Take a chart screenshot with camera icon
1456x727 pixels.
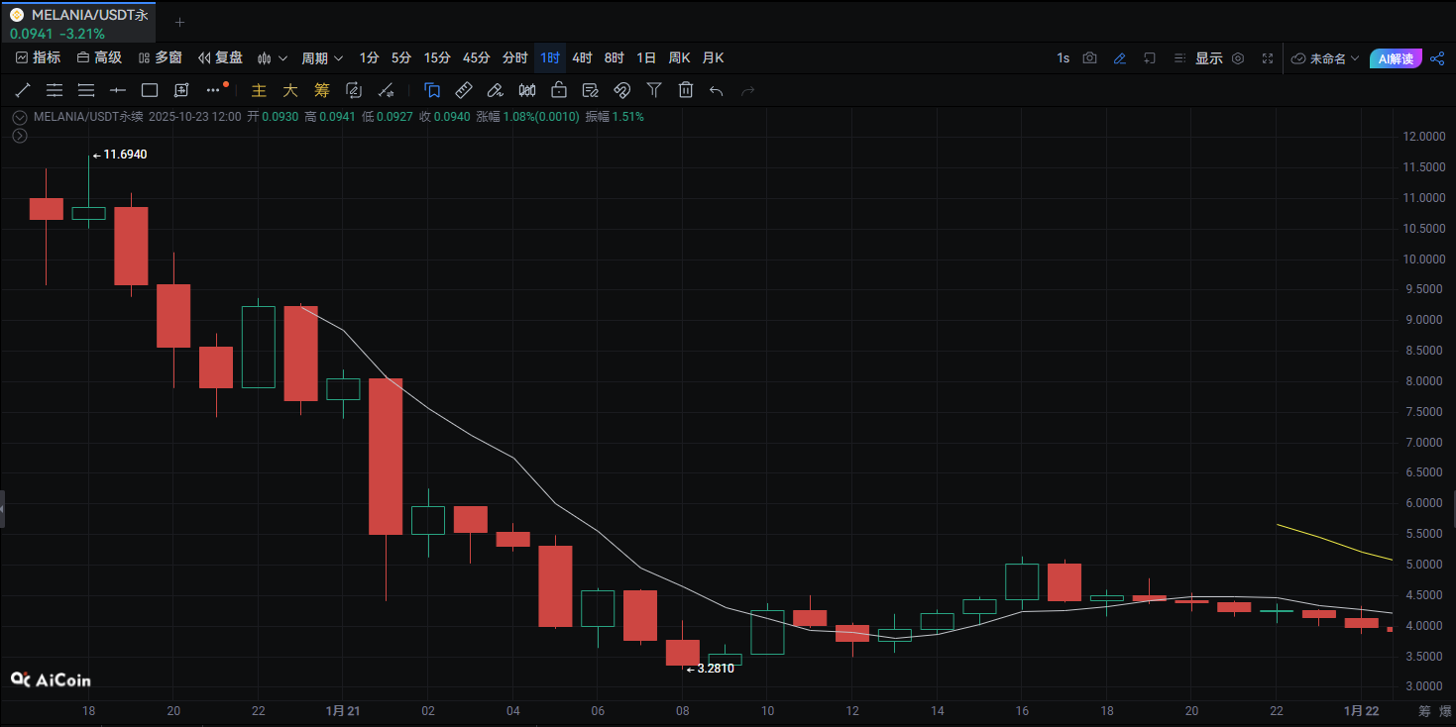pos(1089,58)
